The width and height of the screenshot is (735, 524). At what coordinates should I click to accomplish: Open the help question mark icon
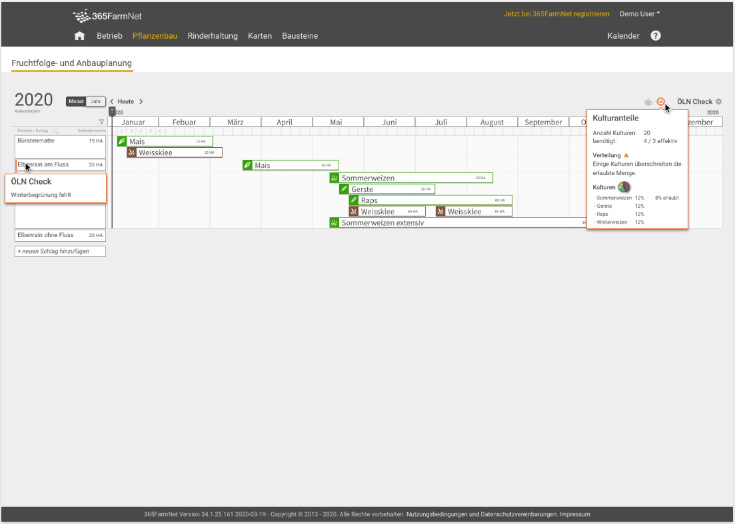tap(655, 36)
